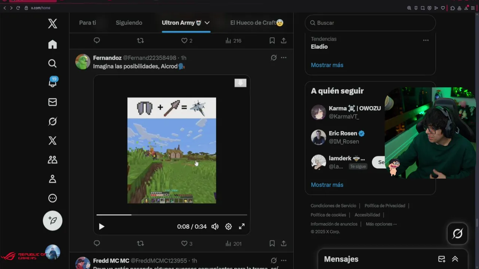
Task: Select the Ultron Army tab
Action: coord(181,23)
